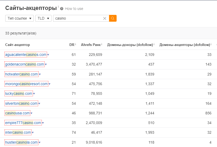217x147 pixels.
Task: Click the orange search button
Action: [x=113, y=18]
